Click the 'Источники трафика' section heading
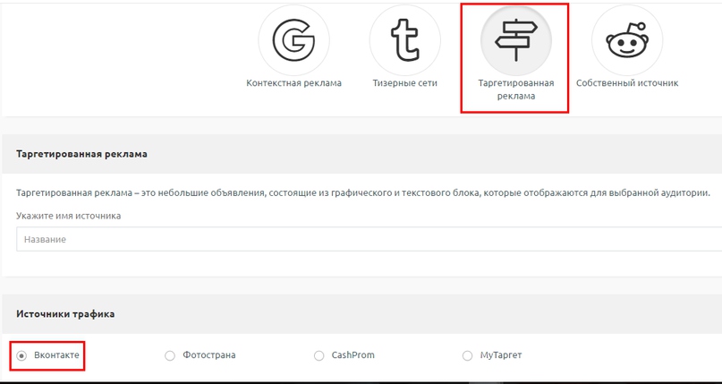This screenshot has height=384, width=722. [65, 314]
